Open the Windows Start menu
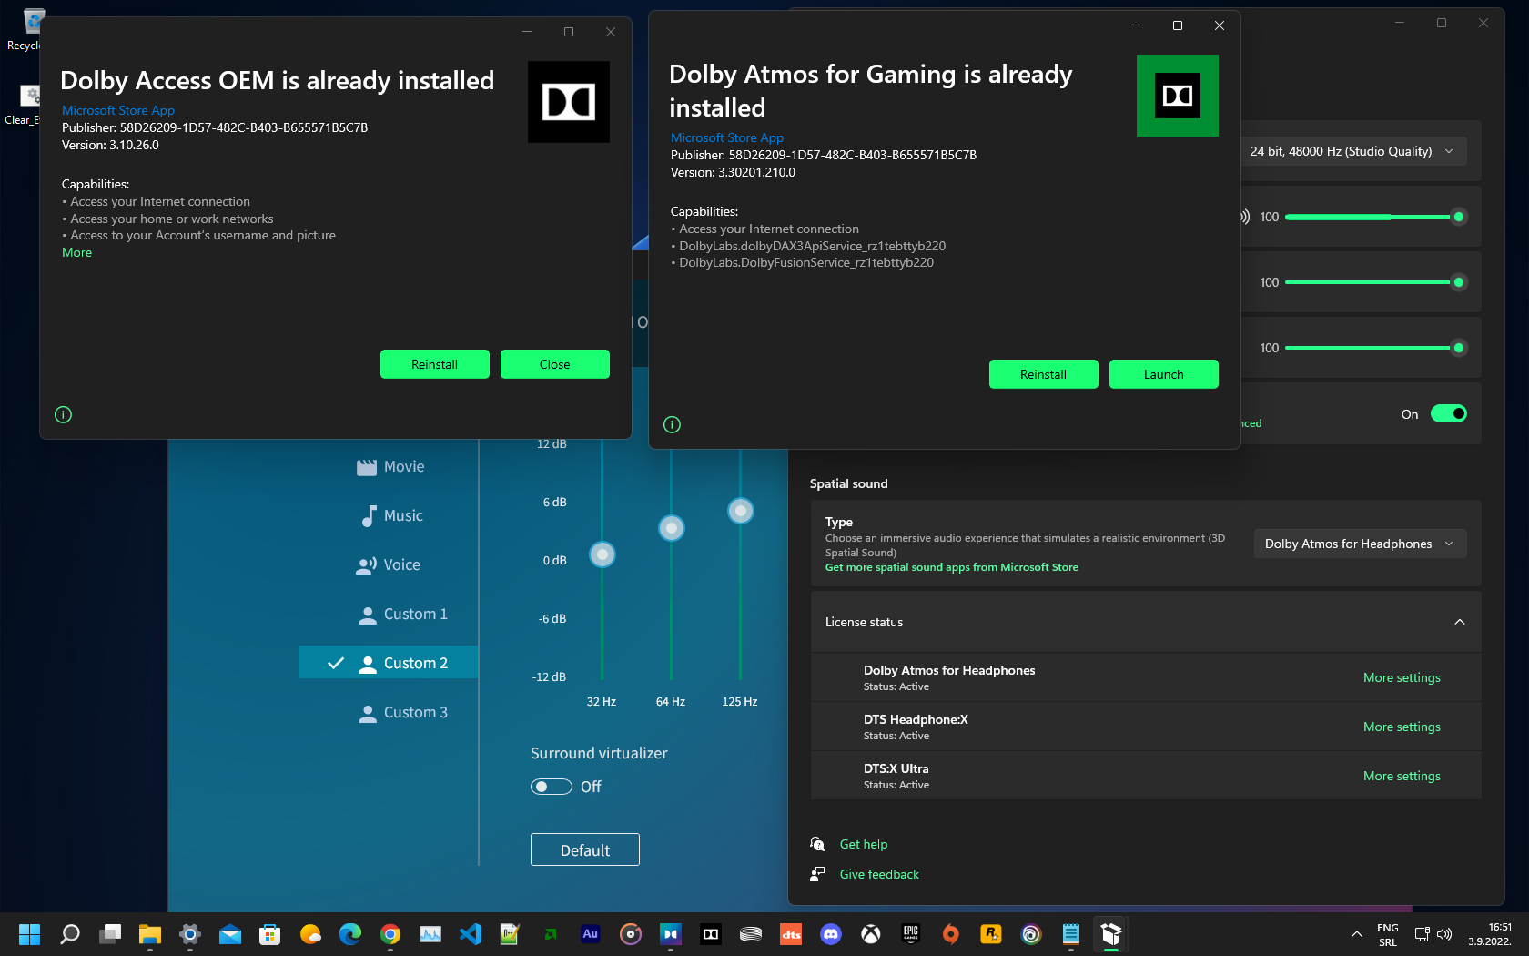1529x956 pixels. 30,934
